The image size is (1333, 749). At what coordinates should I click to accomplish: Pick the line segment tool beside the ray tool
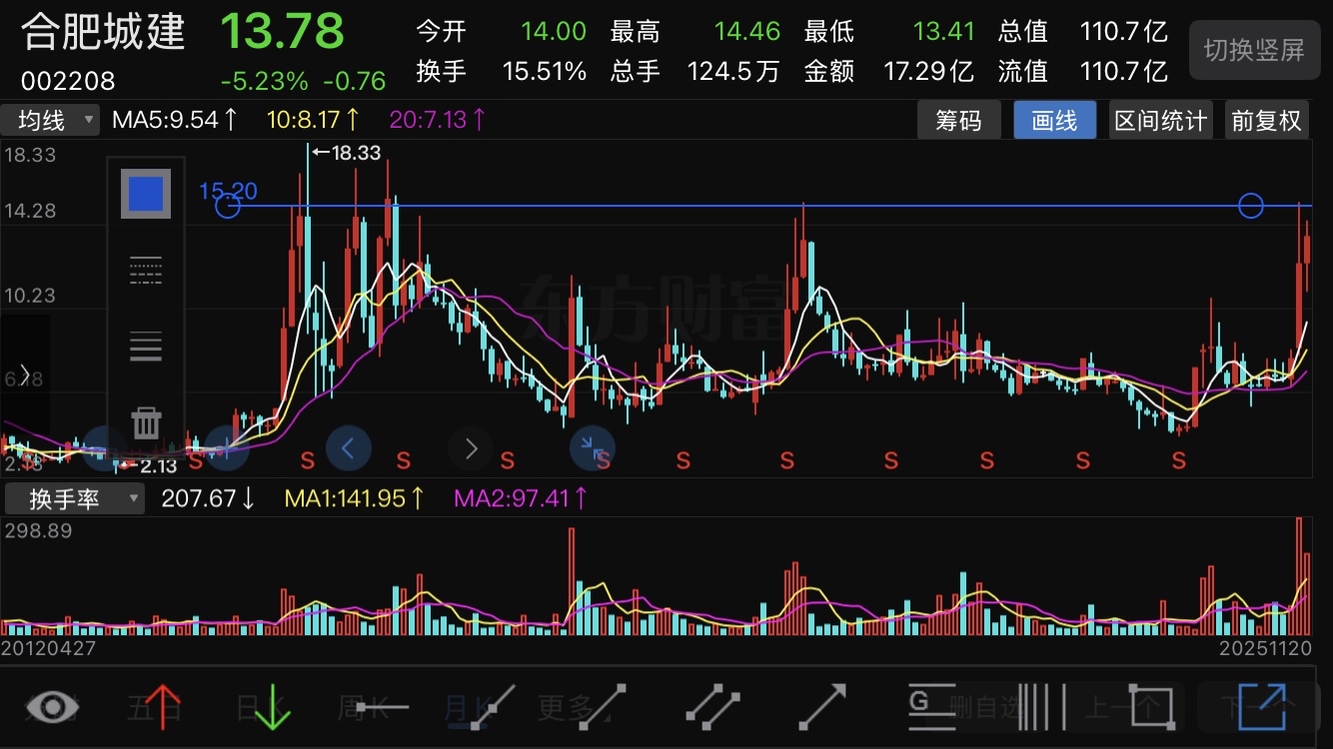click(x=492, y=708)
